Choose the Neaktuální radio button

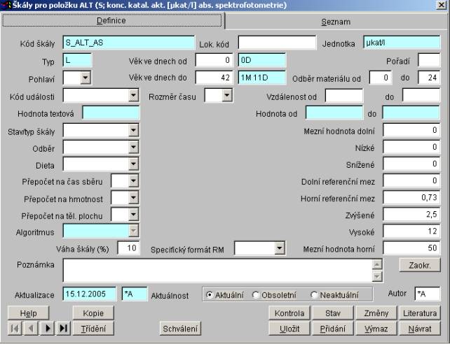(x=314, y=294)
